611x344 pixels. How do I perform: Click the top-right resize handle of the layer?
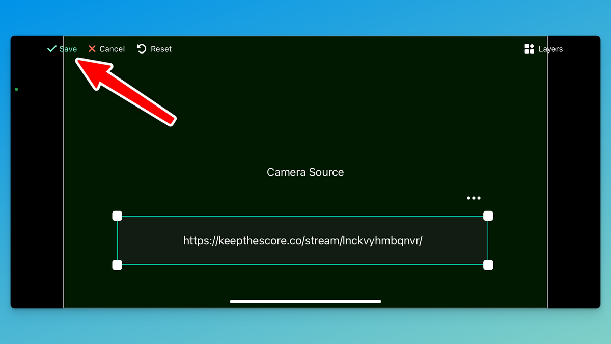point(488,216)
